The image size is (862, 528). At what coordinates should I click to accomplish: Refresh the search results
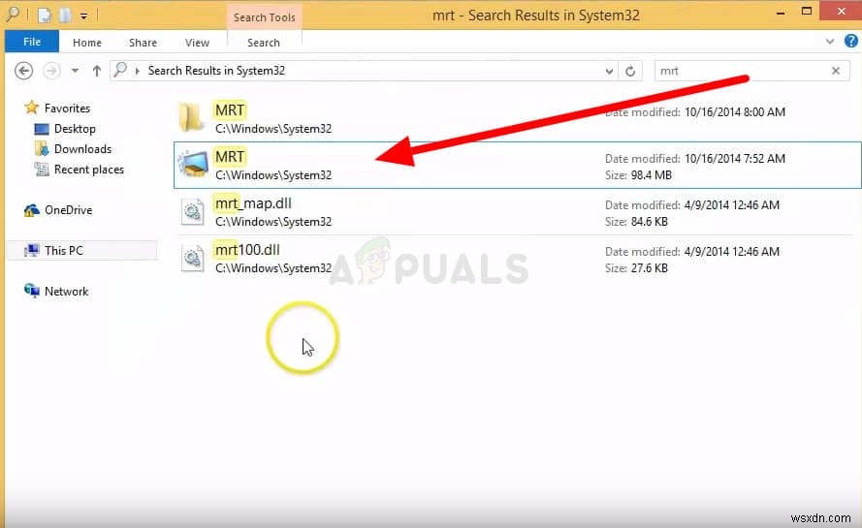(630, 71)
